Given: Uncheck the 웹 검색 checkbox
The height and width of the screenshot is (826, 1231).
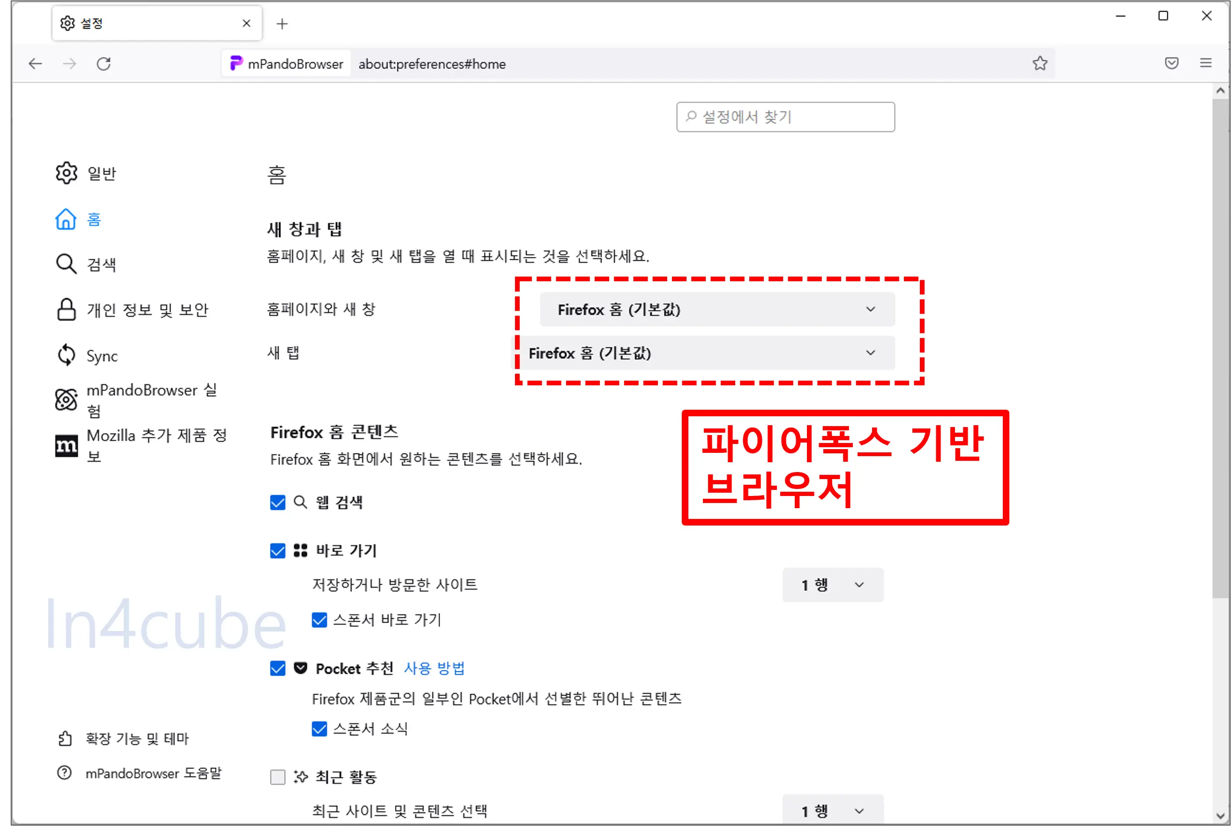Looking at the screenshot, I should tap(277, 502).
